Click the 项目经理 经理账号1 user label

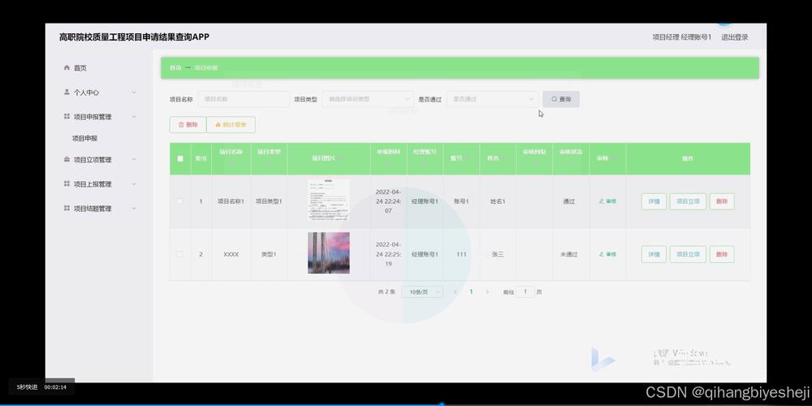681,37
